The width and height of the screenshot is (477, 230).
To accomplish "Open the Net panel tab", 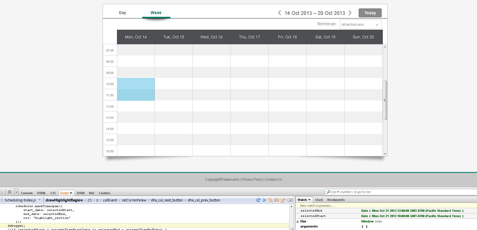I will coord(92,193).
